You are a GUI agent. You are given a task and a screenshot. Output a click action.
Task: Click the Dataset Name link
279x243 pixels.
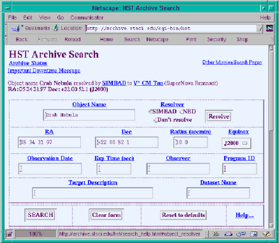click(218, 183)
